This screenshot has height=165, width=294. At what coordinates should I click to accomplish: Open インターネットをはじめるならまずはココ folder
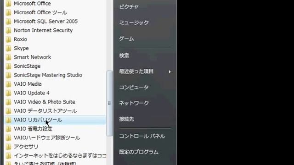pos(60,156)
